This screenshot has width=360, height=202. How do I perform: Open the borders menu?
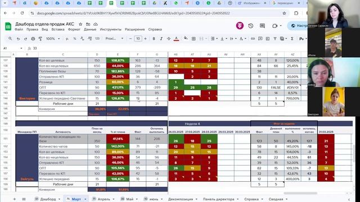193,39
